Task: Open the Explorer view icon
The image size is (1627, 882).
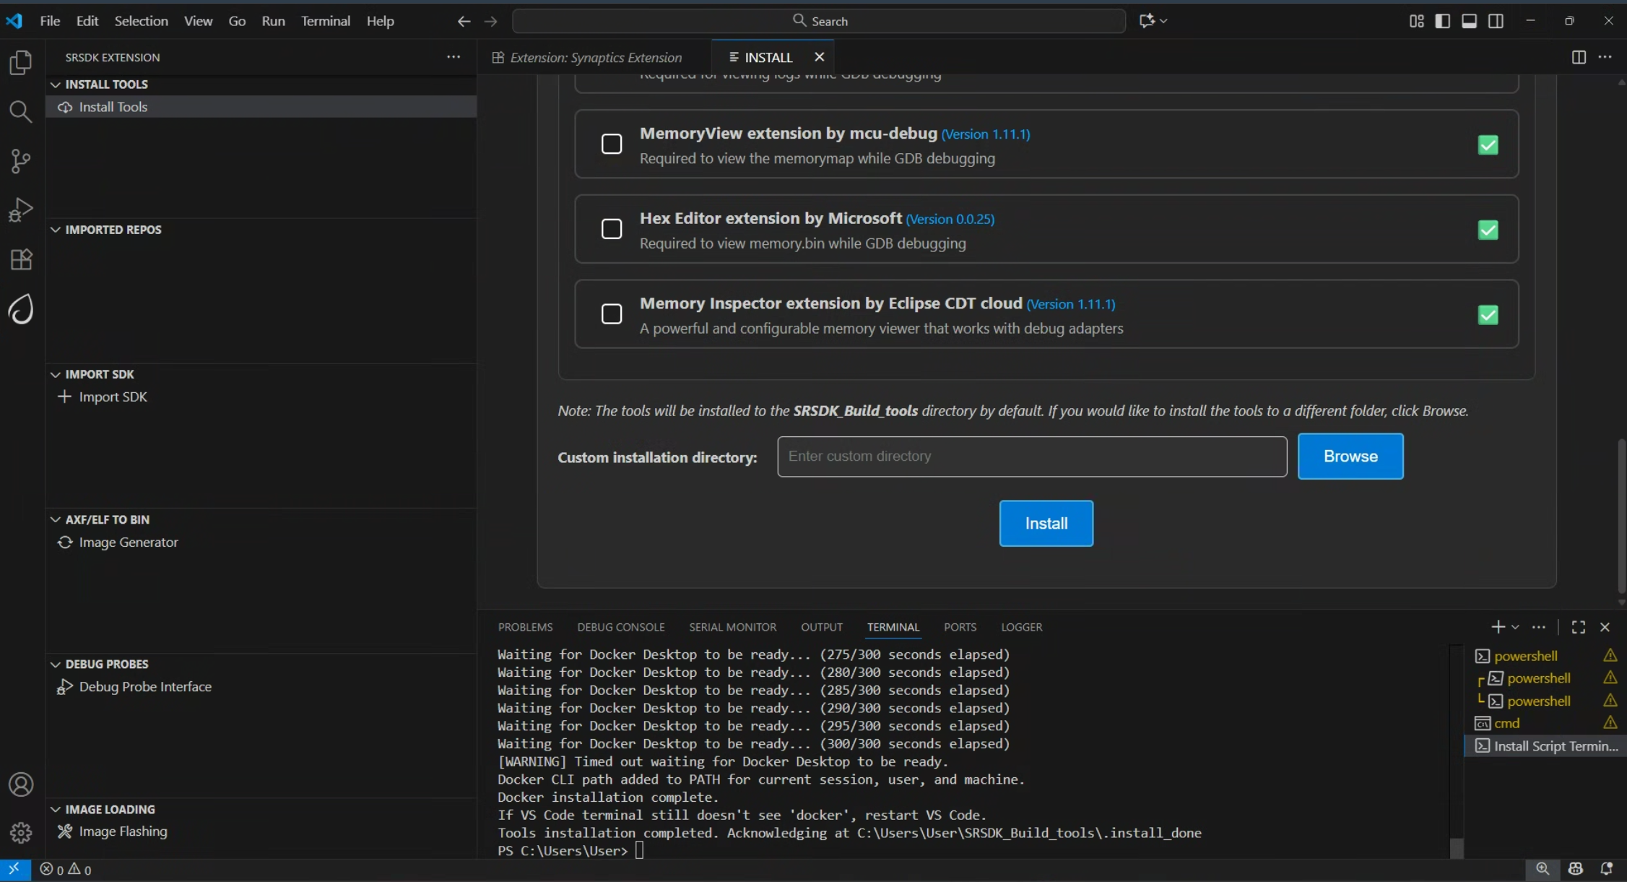Action: [21, 63]
